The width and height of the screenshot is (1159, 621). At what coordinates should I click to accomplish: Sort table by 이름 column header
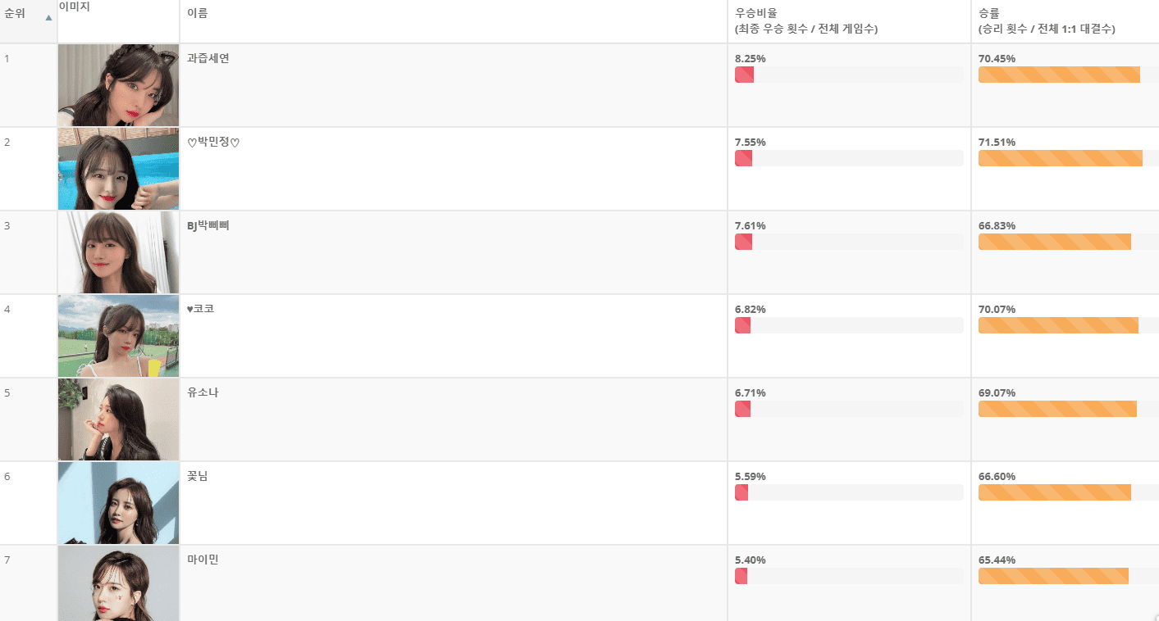(453, 21)
